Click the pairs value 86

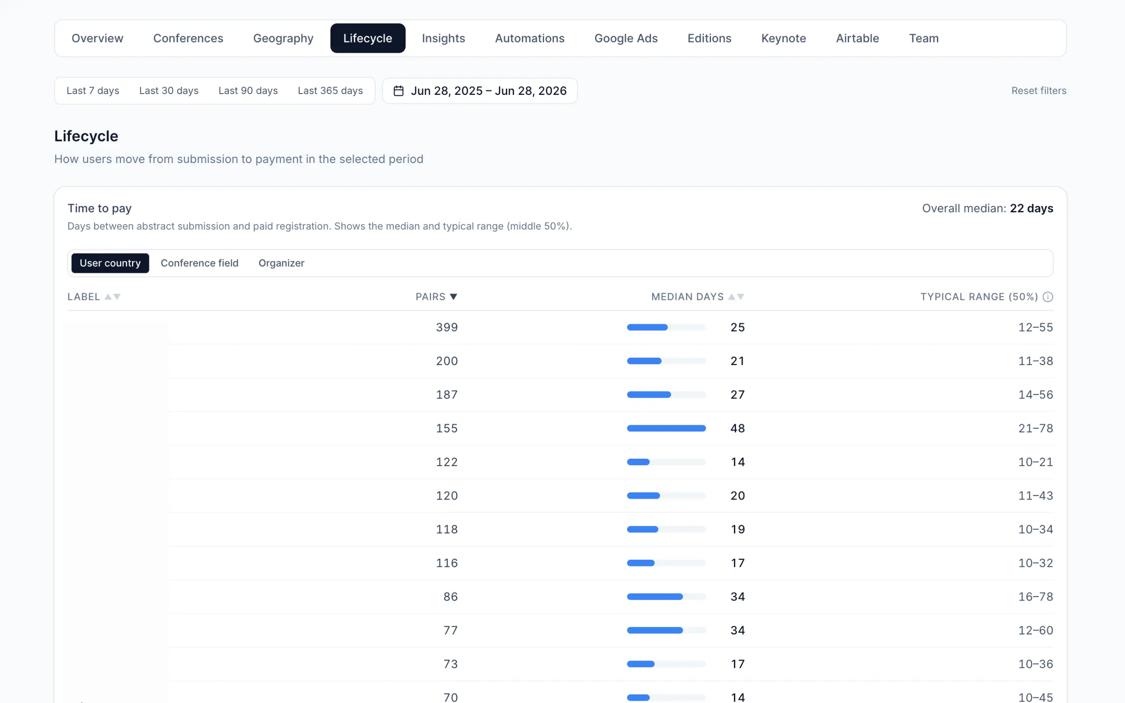(450, 597)
